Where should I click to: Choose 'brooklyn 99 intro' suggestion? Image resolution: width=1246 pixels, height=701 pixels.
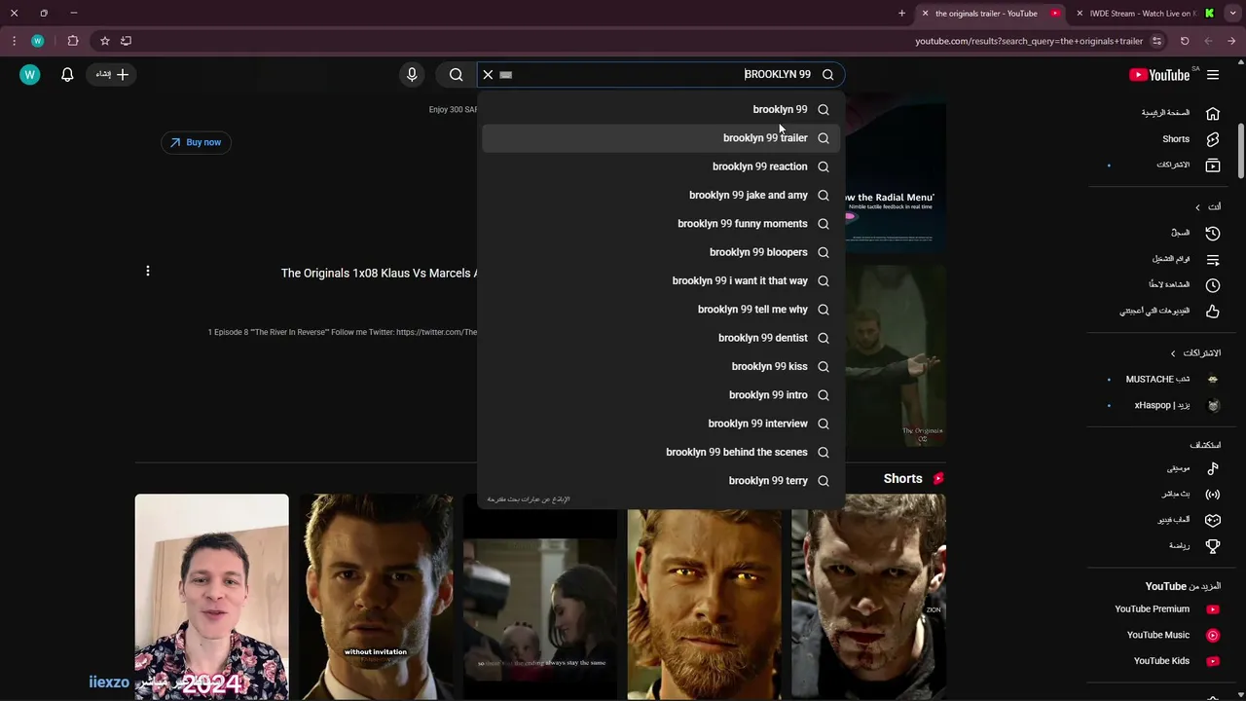661,394
